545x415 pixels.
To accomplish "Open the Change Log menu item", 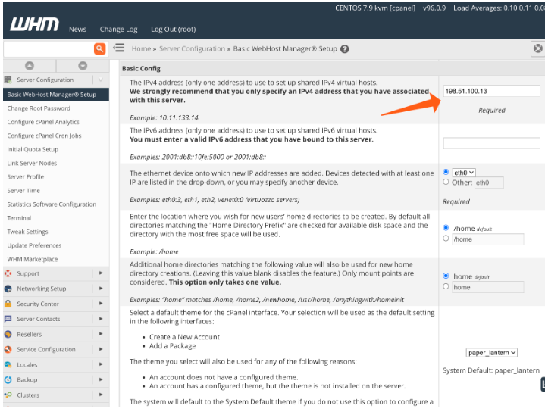I will pyautogui.click(x=118, y=30).
